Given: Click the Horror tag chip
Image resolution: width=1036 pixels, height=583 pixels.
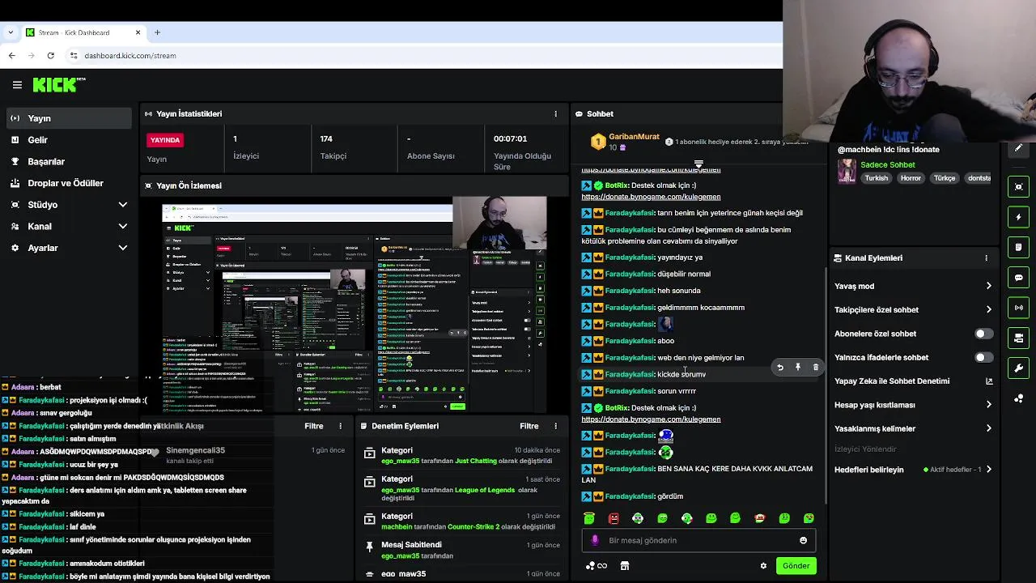Looking at the screenshot, I should point(911,178).
